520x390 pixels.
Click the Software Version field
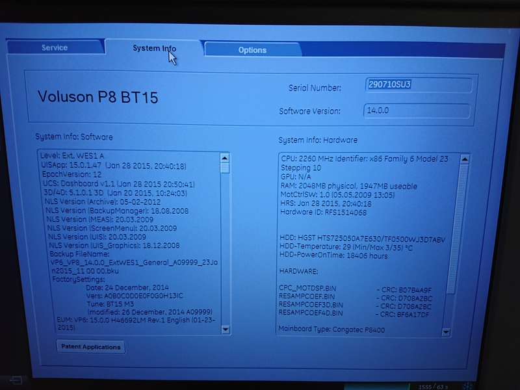(417, 110)
